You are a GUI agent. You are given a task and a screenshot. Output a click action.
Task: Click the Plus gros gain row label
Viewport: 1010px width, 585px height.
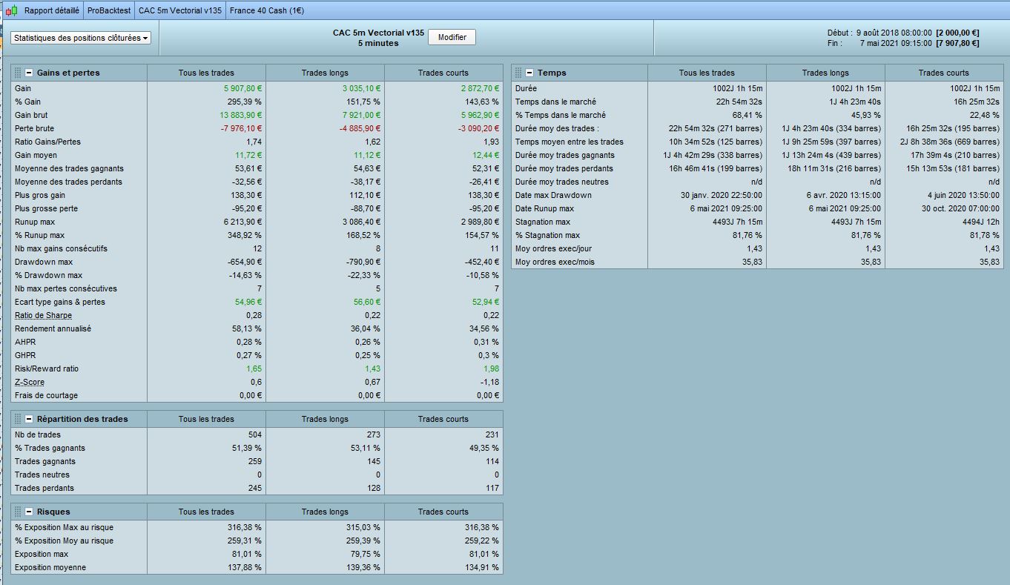tap(40, 195)
